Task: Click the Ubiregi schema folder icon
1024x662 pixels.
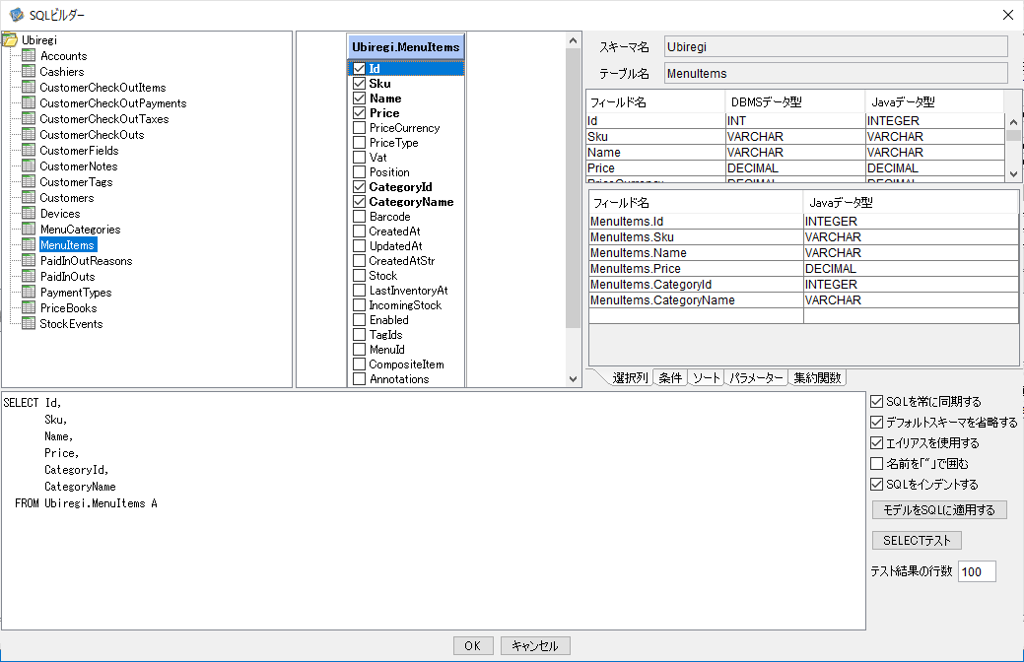Action: [10, 40]
